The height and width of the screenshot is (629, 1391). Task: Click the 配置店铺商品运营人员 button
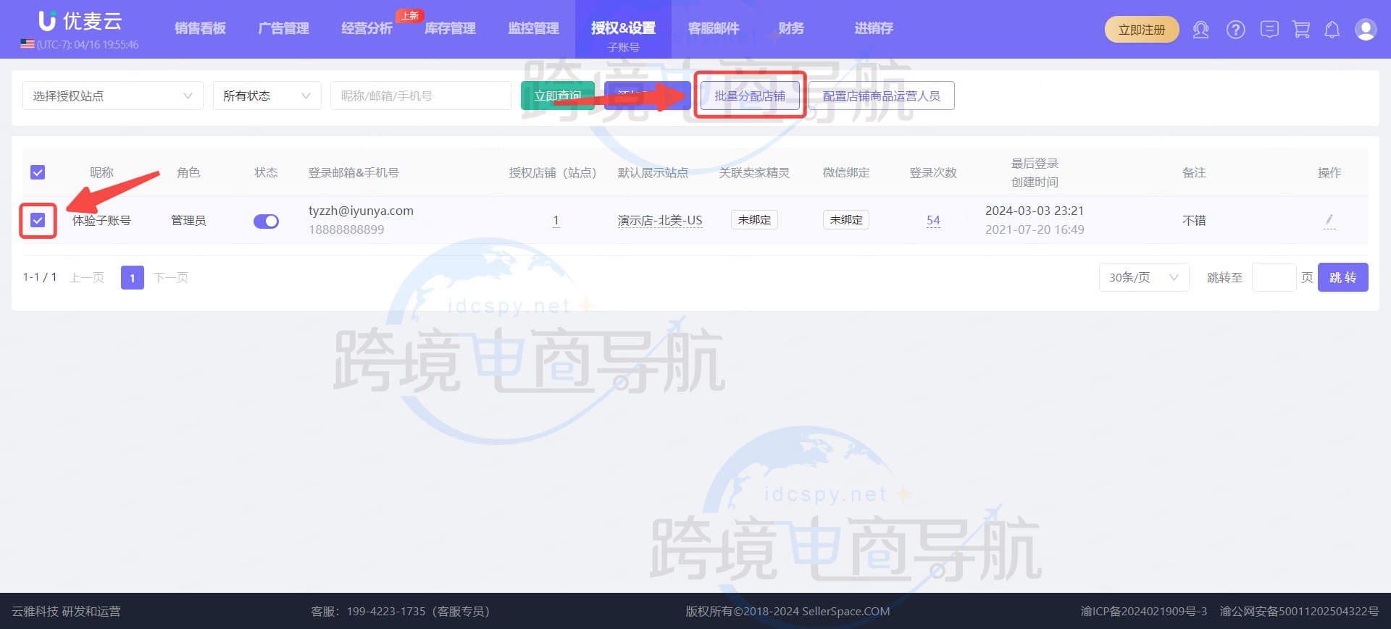point(881,96)
